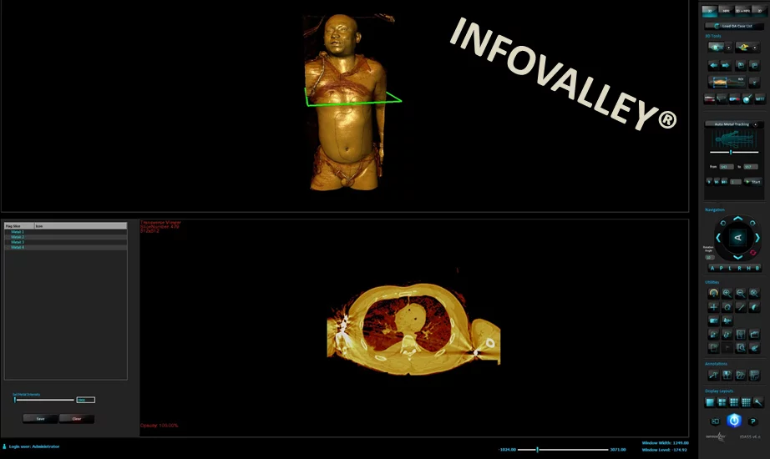This screenshot has width=770, height=459.
Task: Click the line measure utility icon
Action: coord(741,307)
